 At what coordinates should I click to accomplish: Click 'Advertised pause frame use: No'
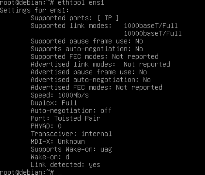coord(89,72)
